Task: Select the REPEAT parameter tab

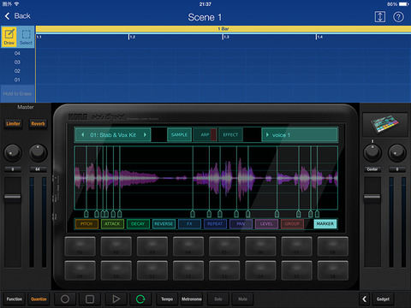Action: (x=215, y=224)
